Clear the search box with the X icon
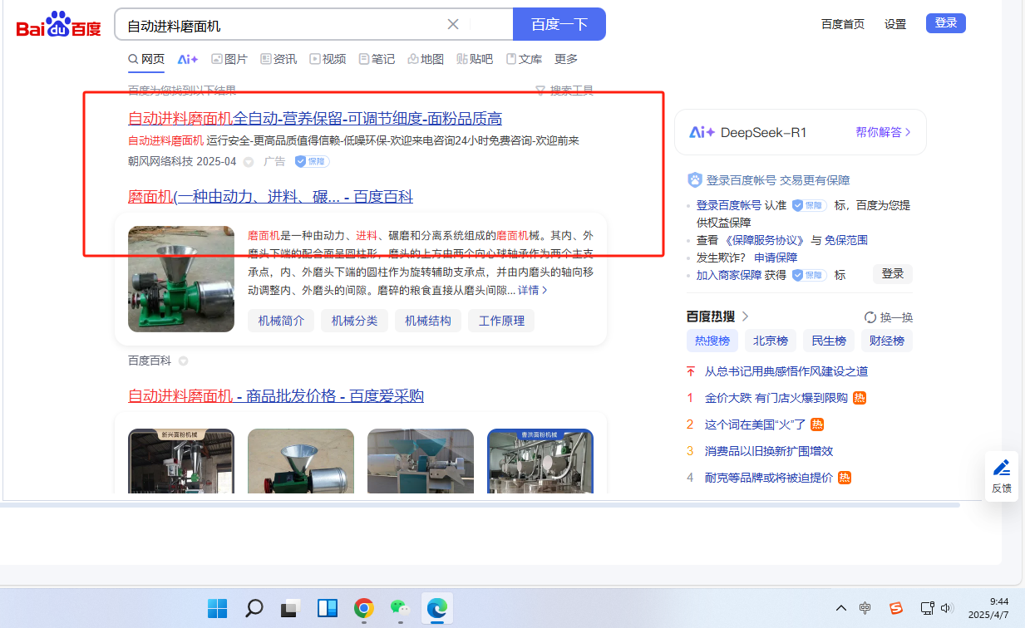The height and width of the screenshot is (628, 1025). [453, 24]
